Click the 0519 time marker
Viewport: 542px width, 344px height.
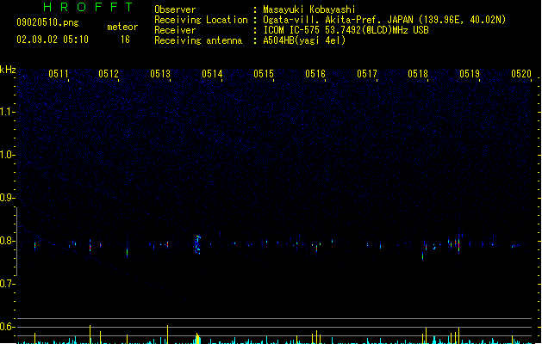pyautogui.click(x=470, y=74)
